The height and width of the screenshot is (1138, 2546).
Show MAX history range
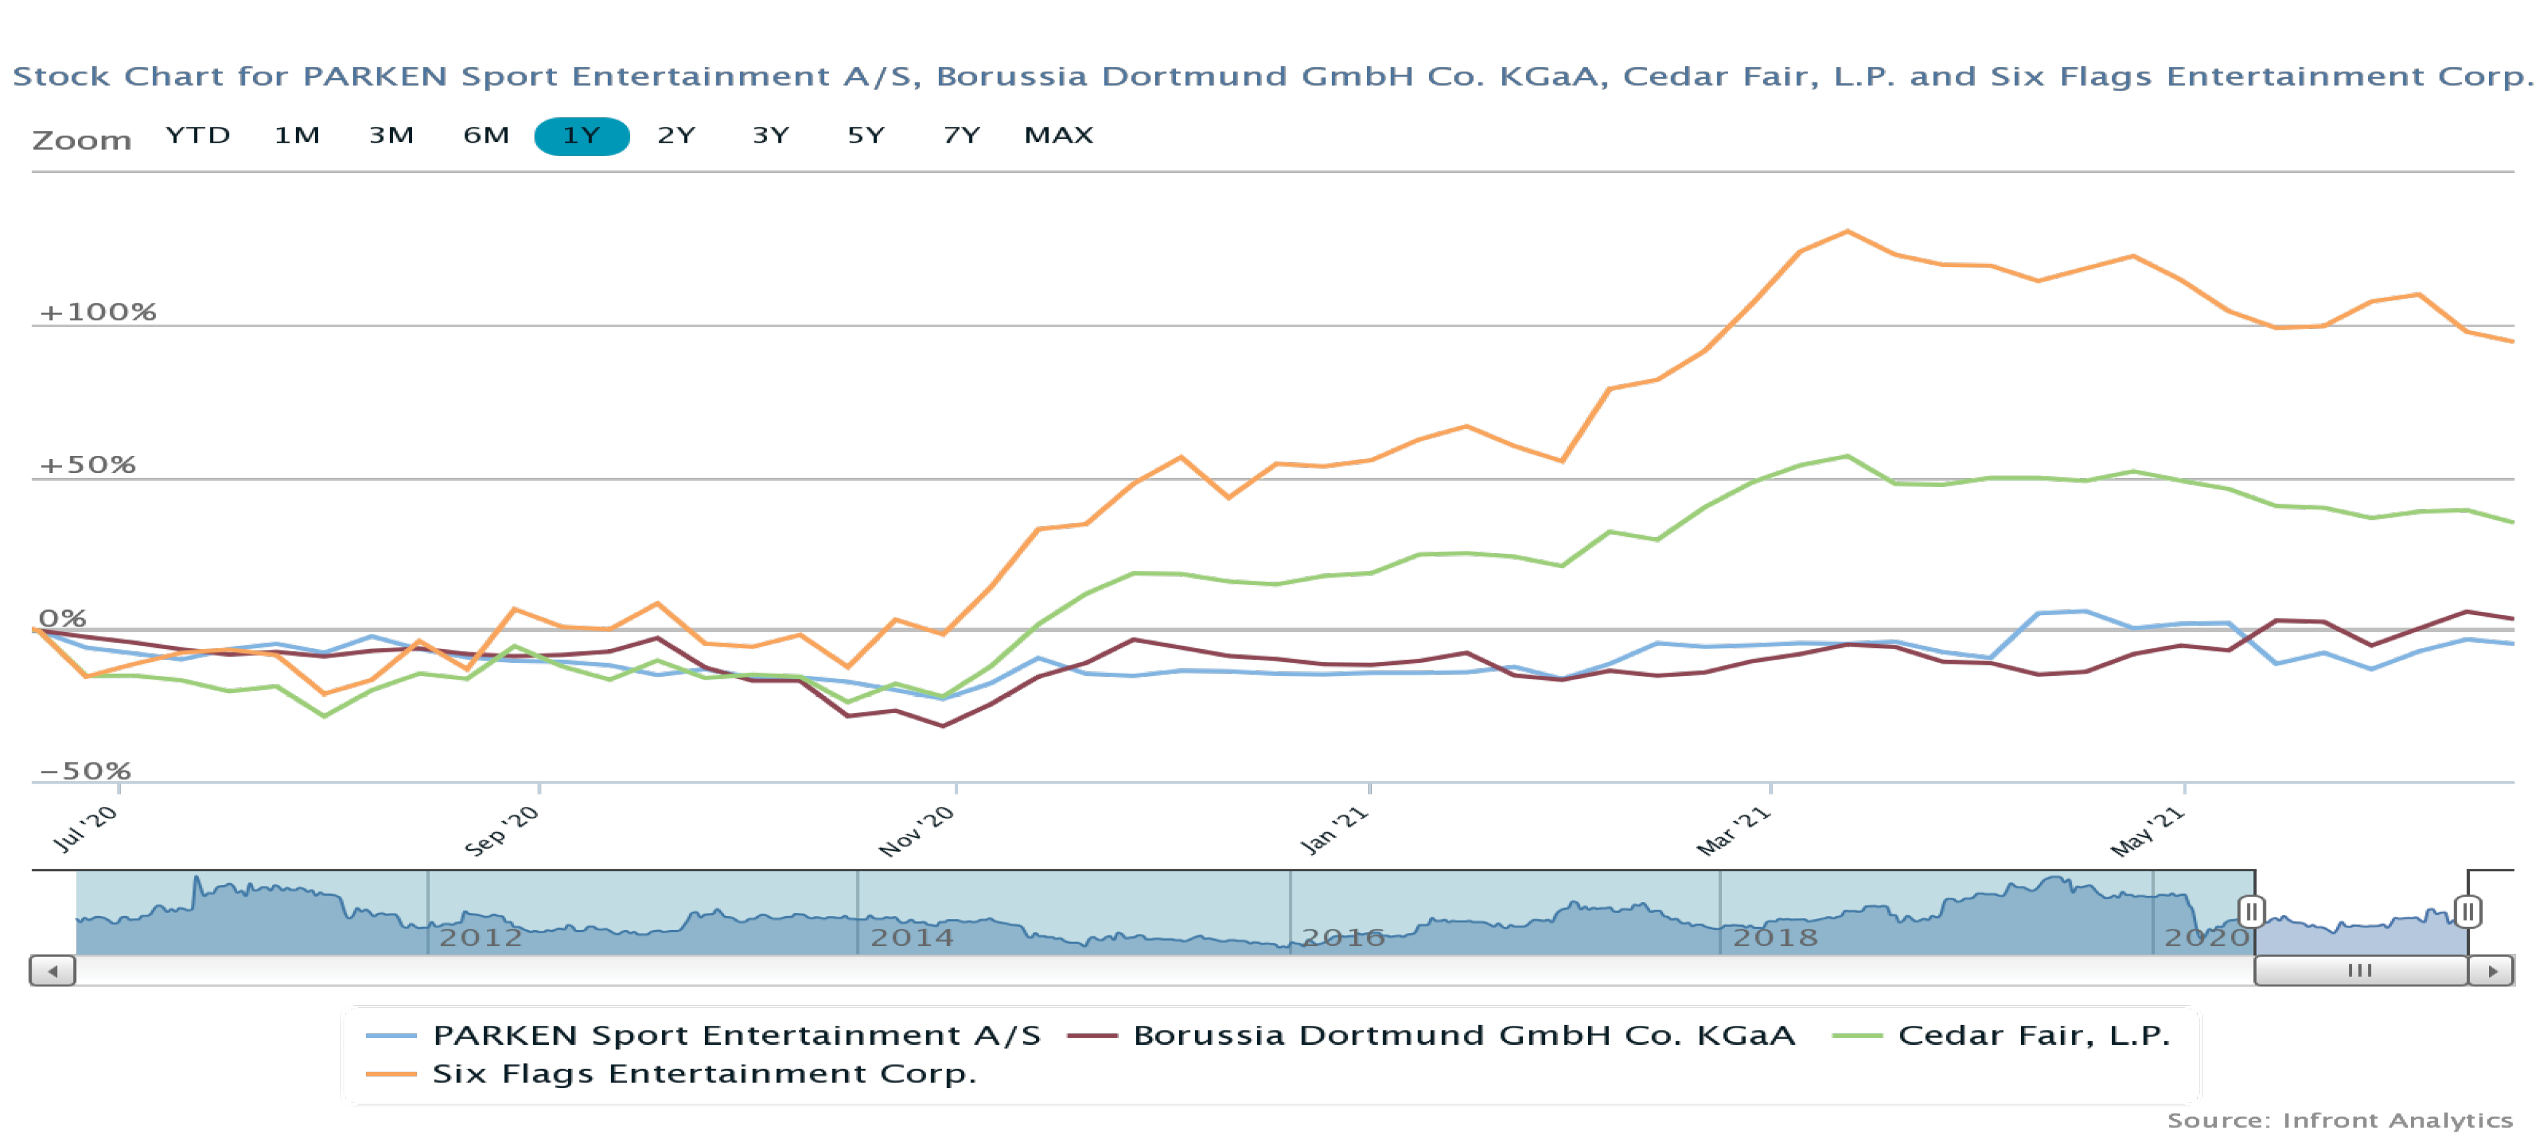tap(1059, 136)
